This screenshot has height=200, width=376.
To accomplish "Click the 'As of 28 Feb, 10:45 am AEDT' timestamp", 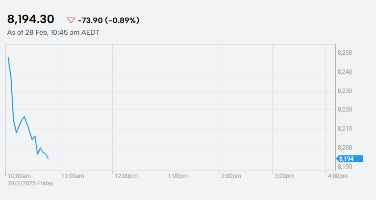I will coord(53,33).
